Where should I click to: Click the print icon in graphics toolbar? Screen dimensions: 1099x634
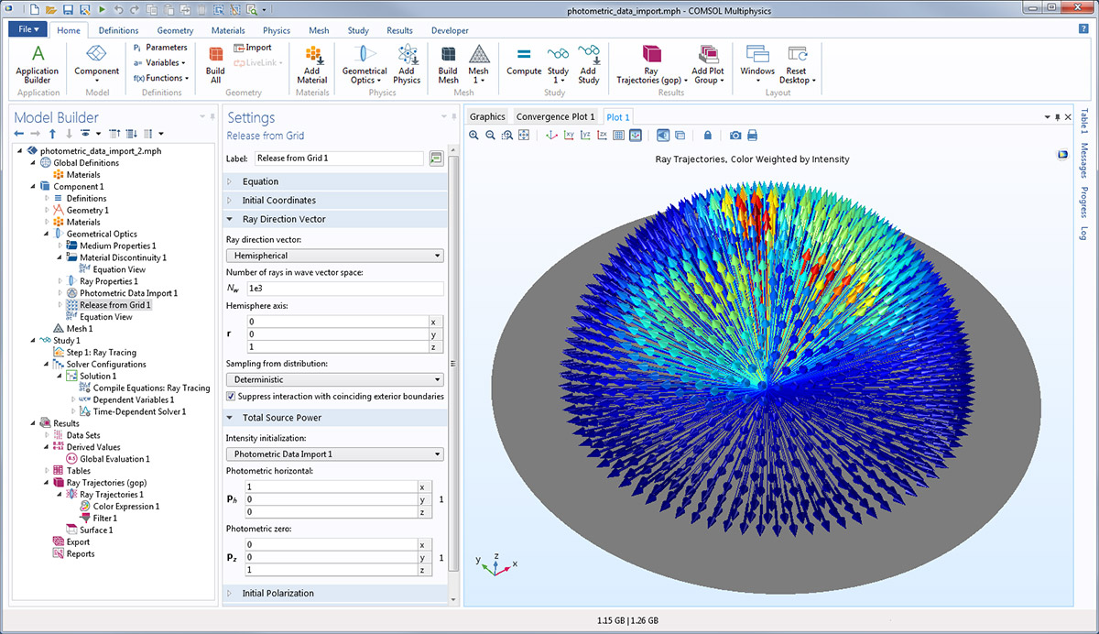pos(753,136)
